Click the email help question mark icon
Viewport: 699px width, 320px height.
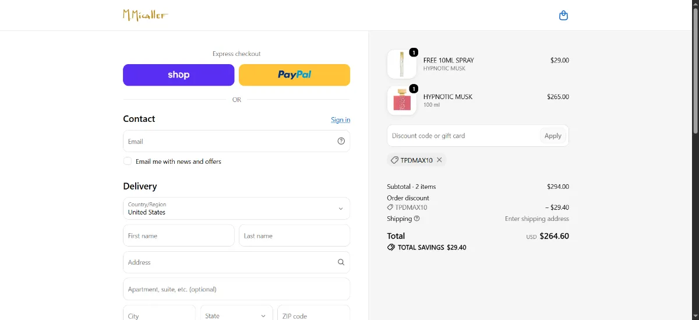click(x=341, y=141)
